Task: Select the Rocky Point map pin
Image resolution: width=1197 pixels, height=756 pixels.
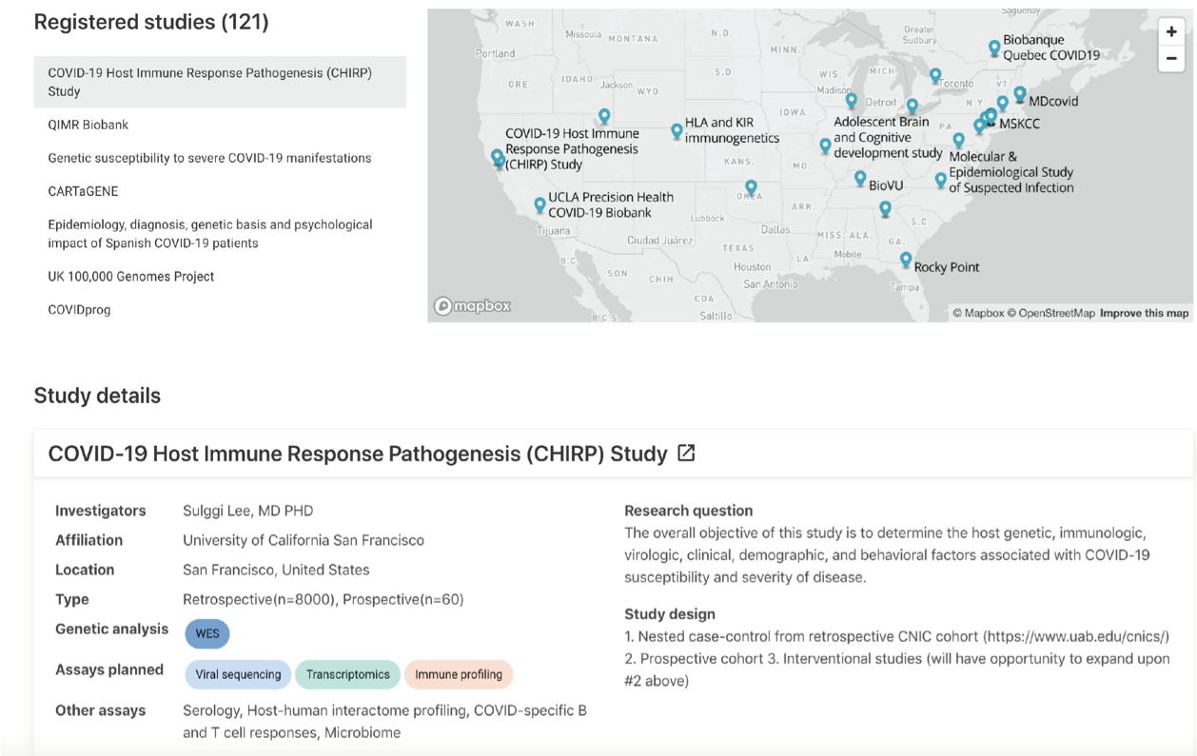Action: pos(906,260)
